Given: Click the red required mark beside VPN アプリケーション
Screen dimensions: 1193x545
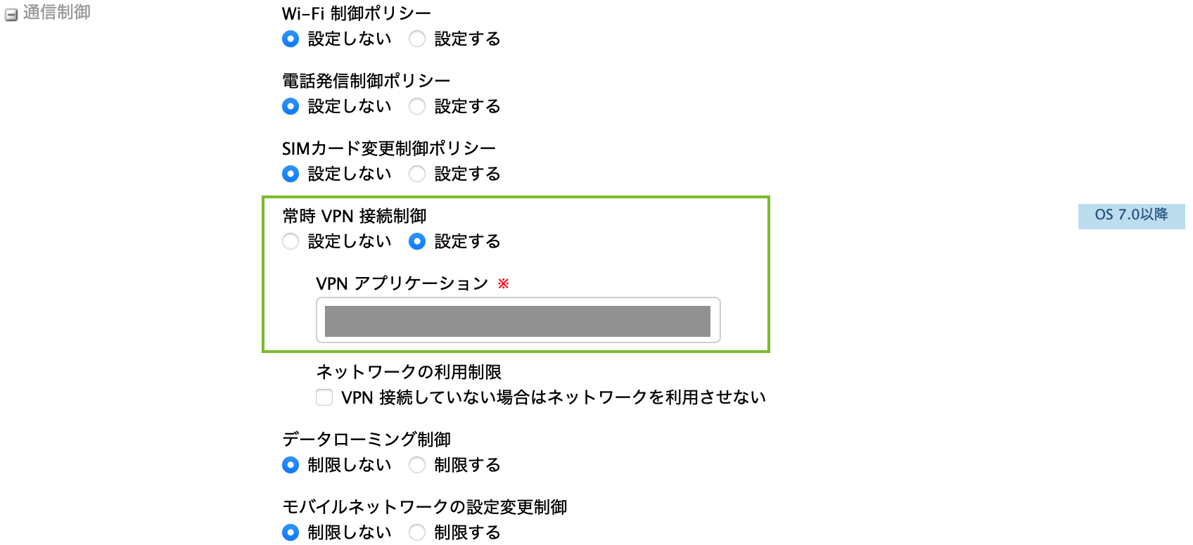Looking at the screenshot, I should 504,283.
